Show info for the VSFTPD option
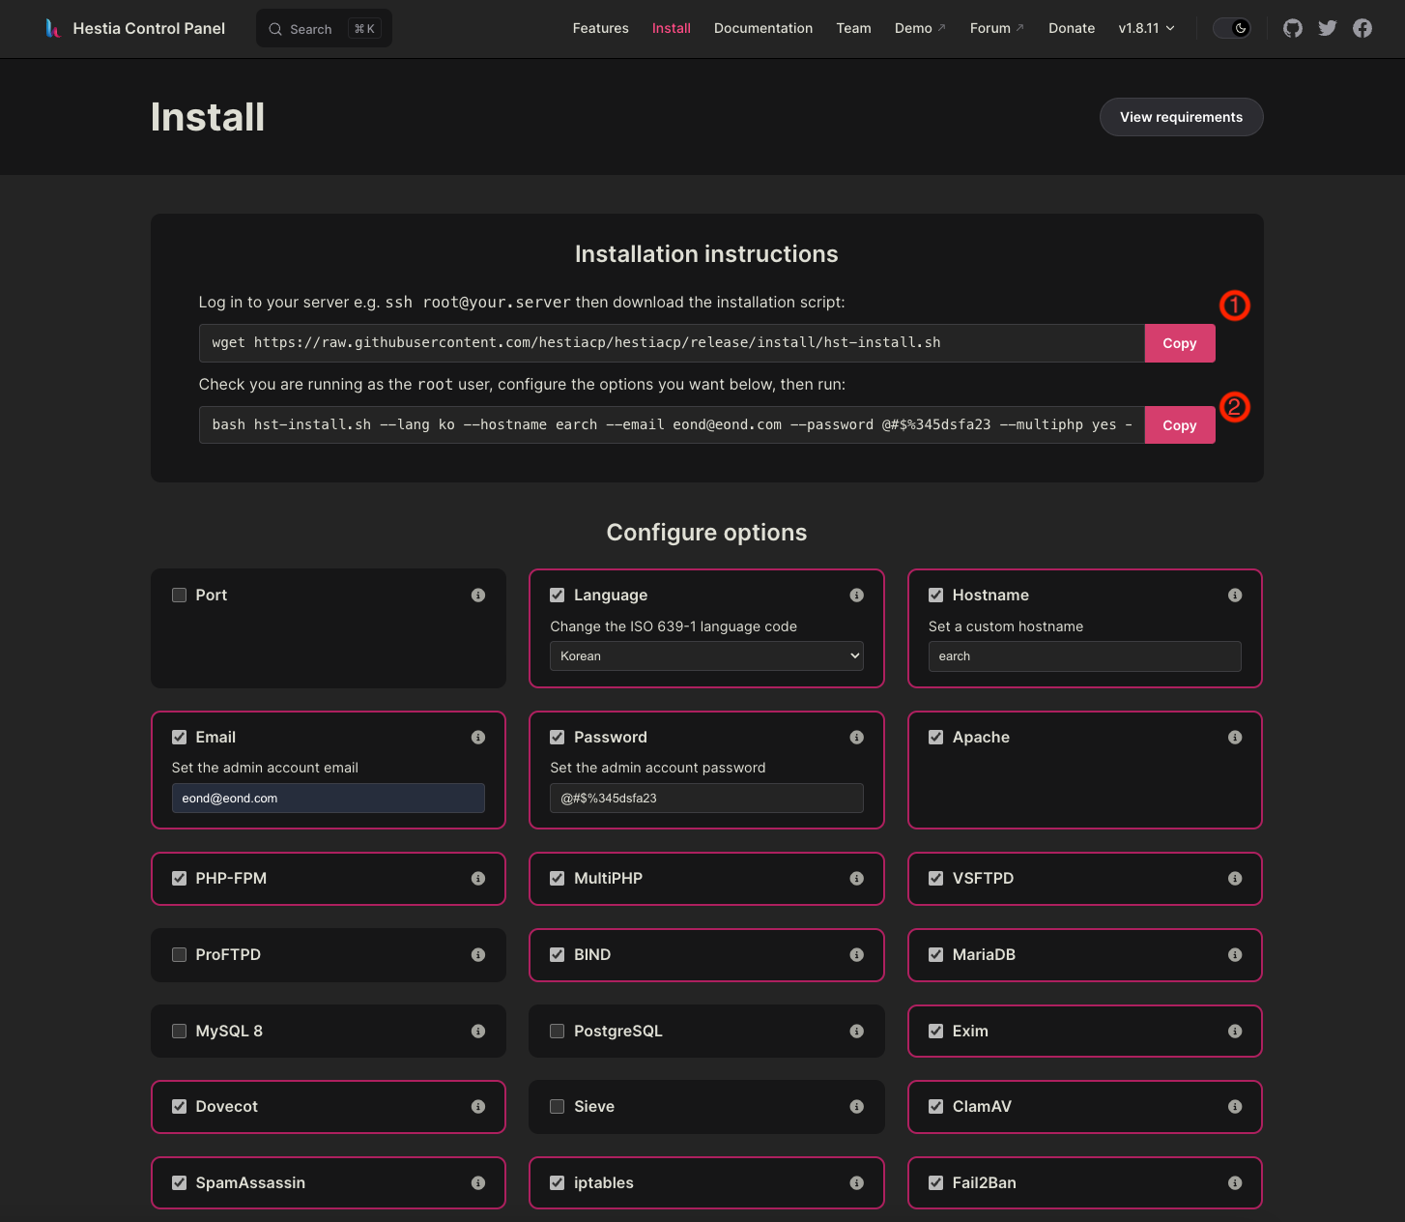The height and width of the screenshot is (1222, 1405). [x=1235, y=878]
